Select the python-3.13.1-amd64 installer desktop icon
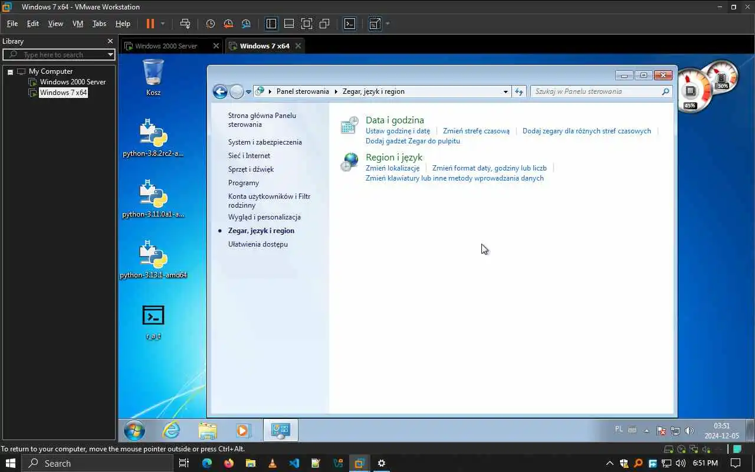The height and width of the screenshot is (472, 755). coord(153,259)
